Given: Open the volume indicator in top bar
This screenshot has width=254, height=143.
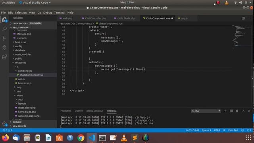Looking at the screenshot, I should pyautogui.click(x=241, y=3).
